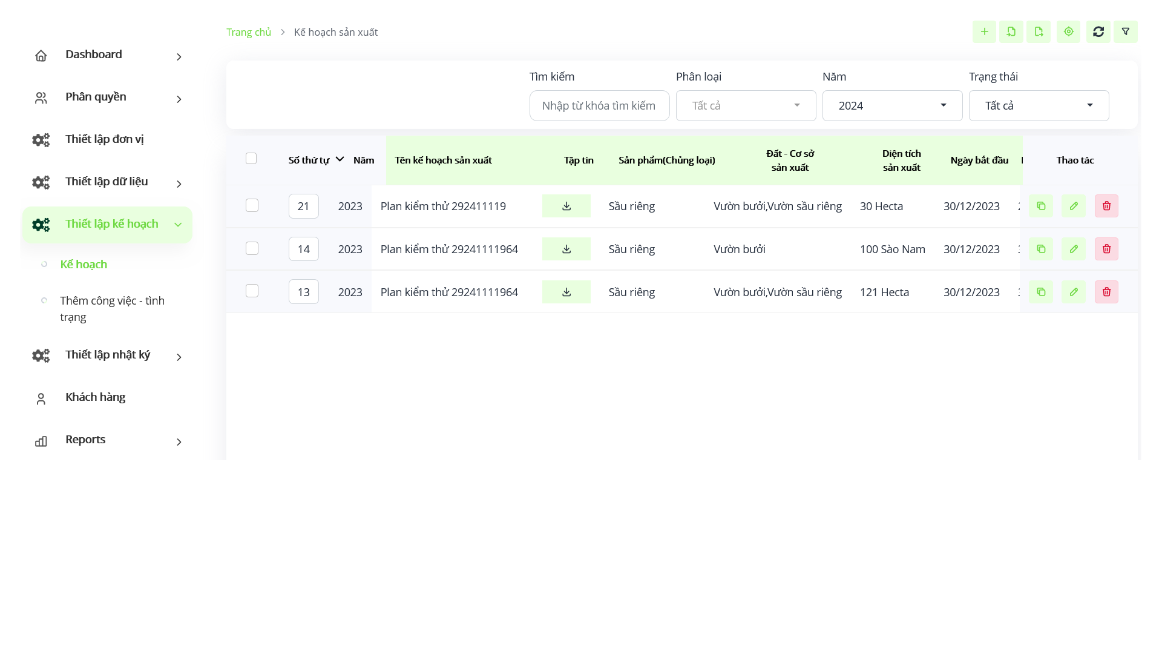Viewport: 1162px width, 654px height.
Task: Open Thêm công việc - tình trạng submenu item
Action: click(x=113, y=309)
